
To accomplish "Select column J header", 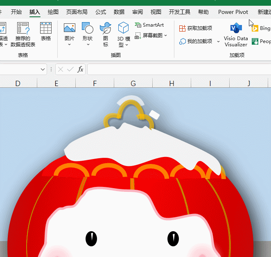I will (248, 84).
